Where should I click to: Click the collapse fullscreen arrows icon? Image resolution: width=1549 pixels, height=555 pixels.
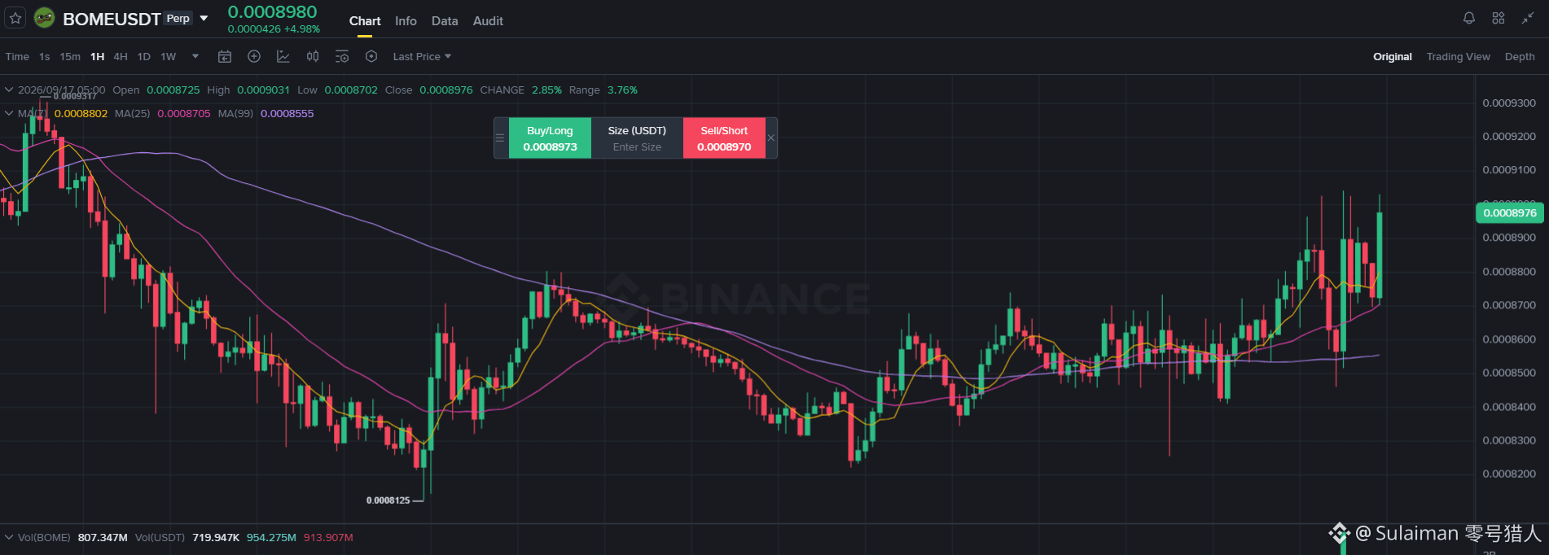point(1528,18)
